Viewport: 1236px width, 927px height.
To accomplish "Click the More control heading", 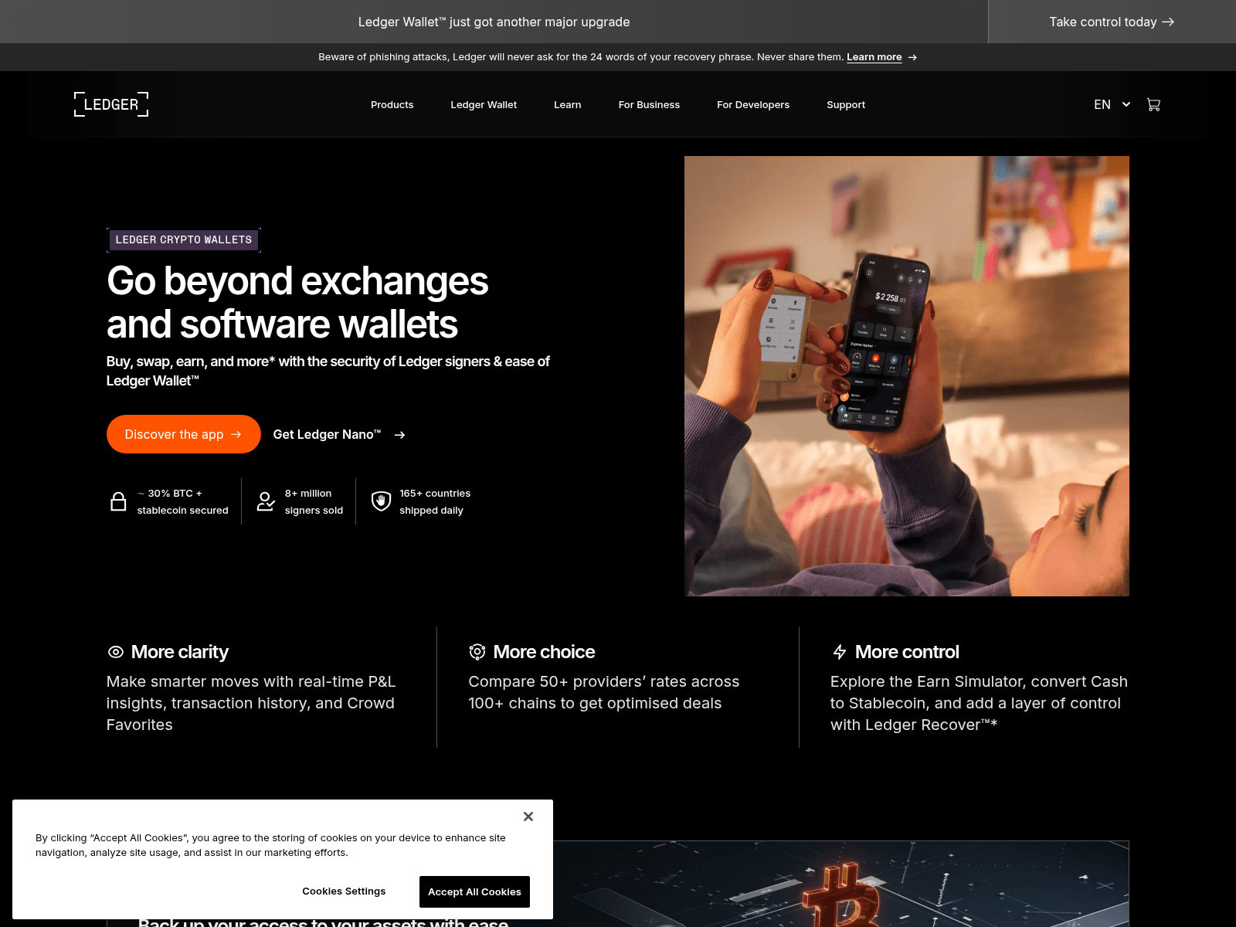I will (x=907, y=652).
